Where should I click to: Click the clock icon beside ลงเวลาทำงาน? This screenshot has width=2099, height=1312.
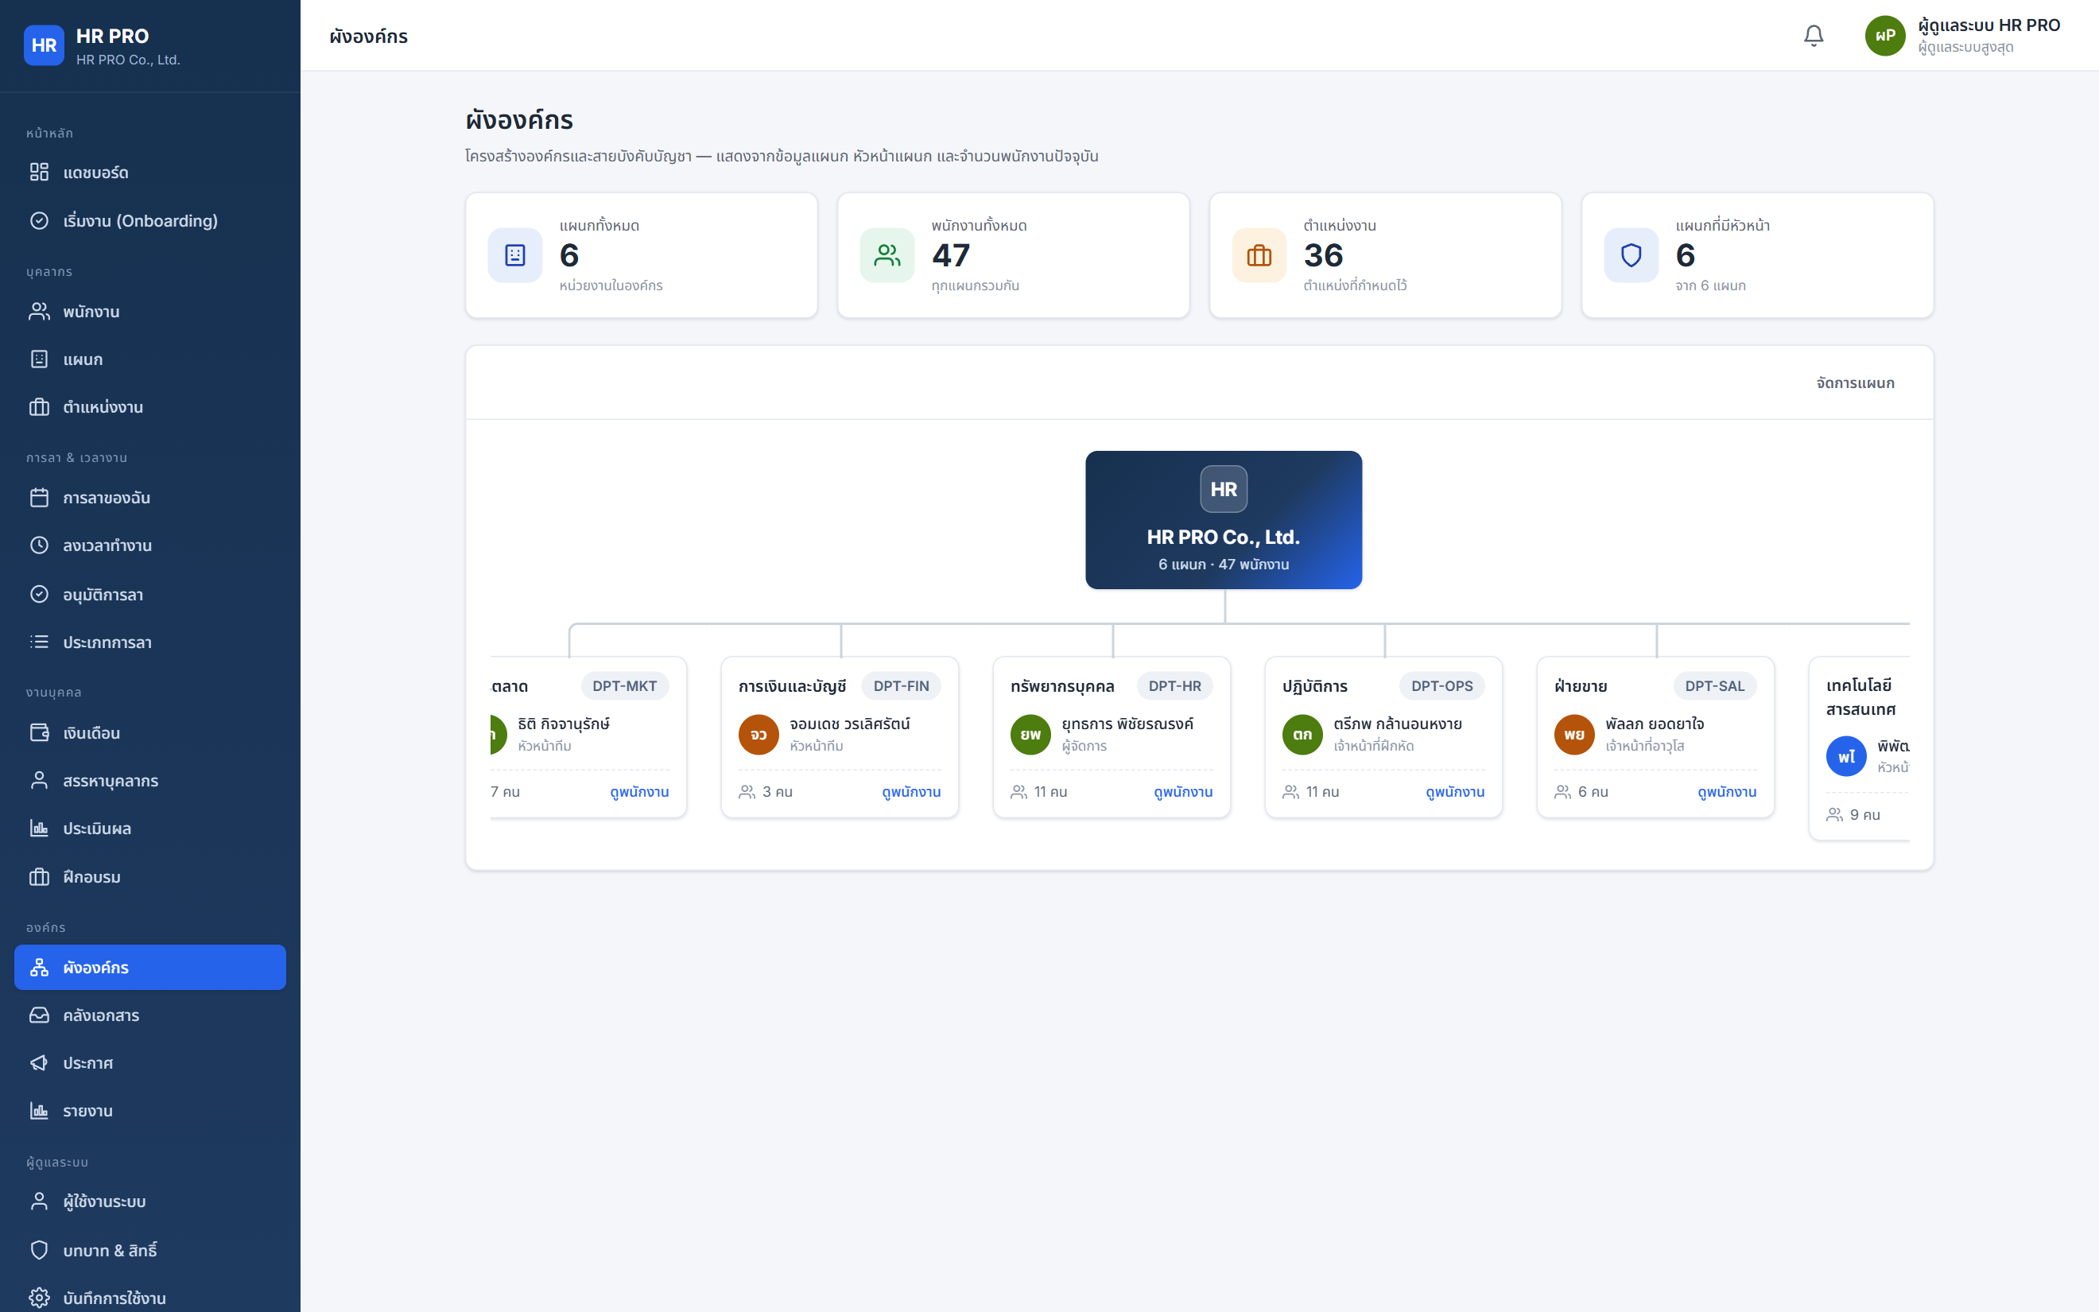(x=39, y=545)
